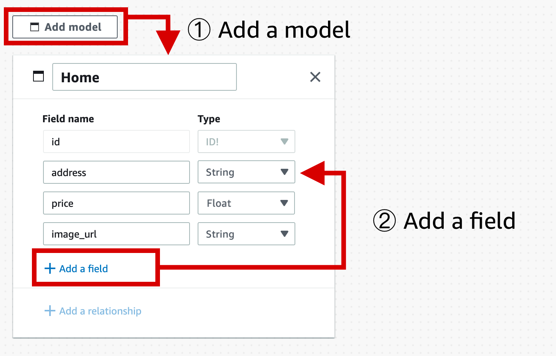This screenshot has width=556, height=356.
Task: Close the Home model card
Action: 315,77
